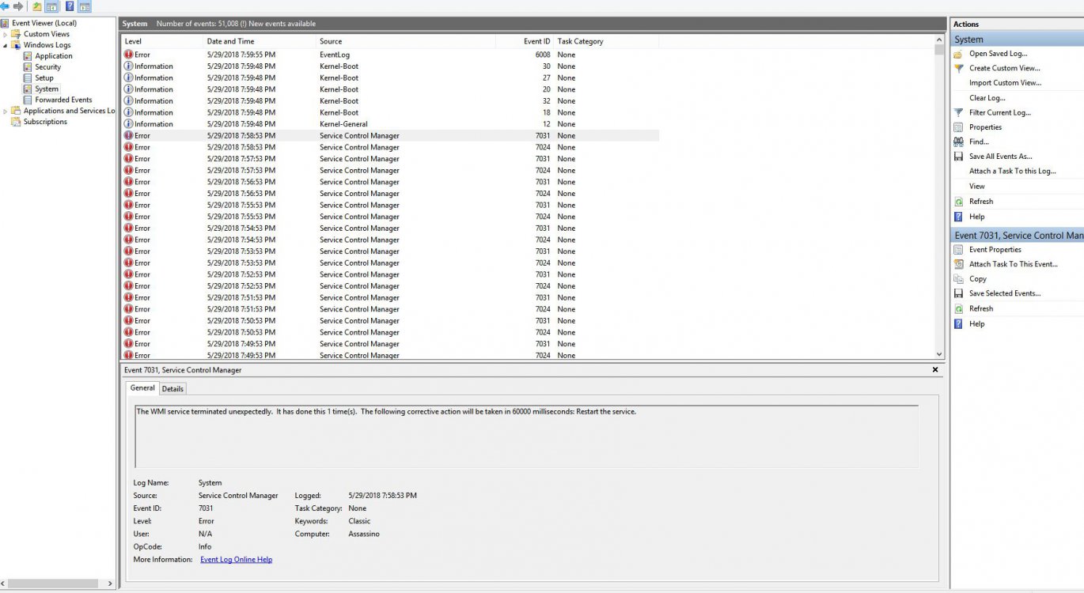Click Clear Log... in the Actions pane

coord(987,98)
